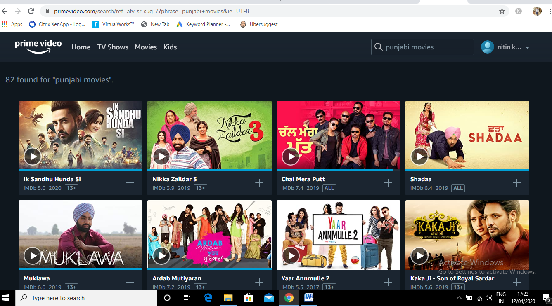Open Apps bookmark shortcut
The image size is (552, 306).
12,24
